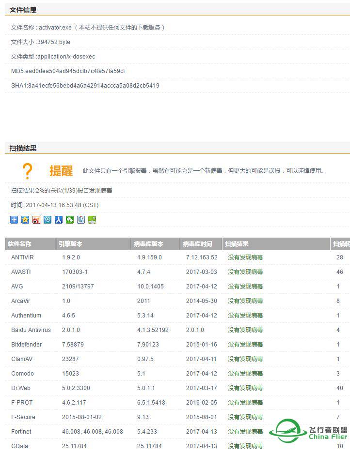
Task: Click the ClamAV row name
Action: click(22, 359)
